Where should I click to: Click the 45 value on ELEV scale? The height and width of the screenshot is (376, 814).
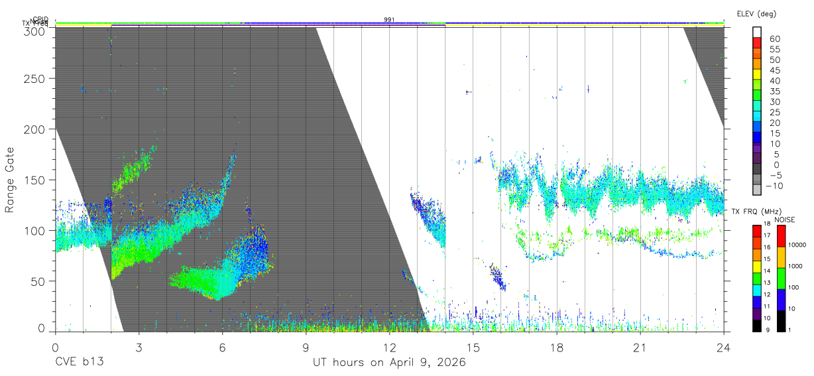(x=774, y=70)
